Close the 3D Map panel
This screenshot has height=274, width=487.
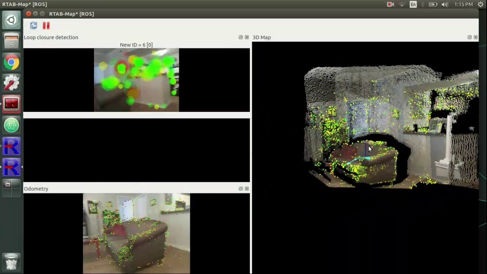pyautogui.click(x=476, y=37)
